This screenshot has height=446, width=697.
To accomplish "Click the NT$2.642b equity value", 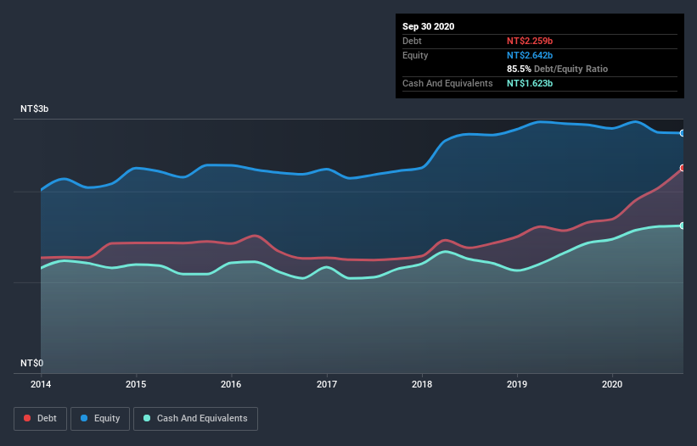I will (x=530, y=55).
